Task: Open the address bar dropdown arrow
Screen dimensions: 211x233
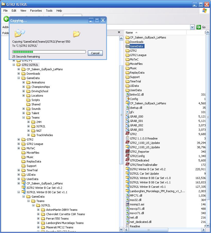Action: click(192, 27)
